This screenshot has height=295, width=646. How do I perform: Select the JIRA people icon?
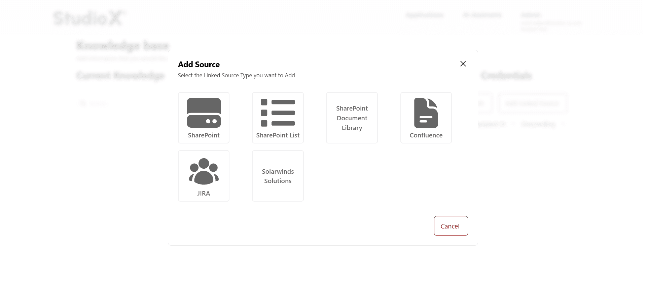204,171
